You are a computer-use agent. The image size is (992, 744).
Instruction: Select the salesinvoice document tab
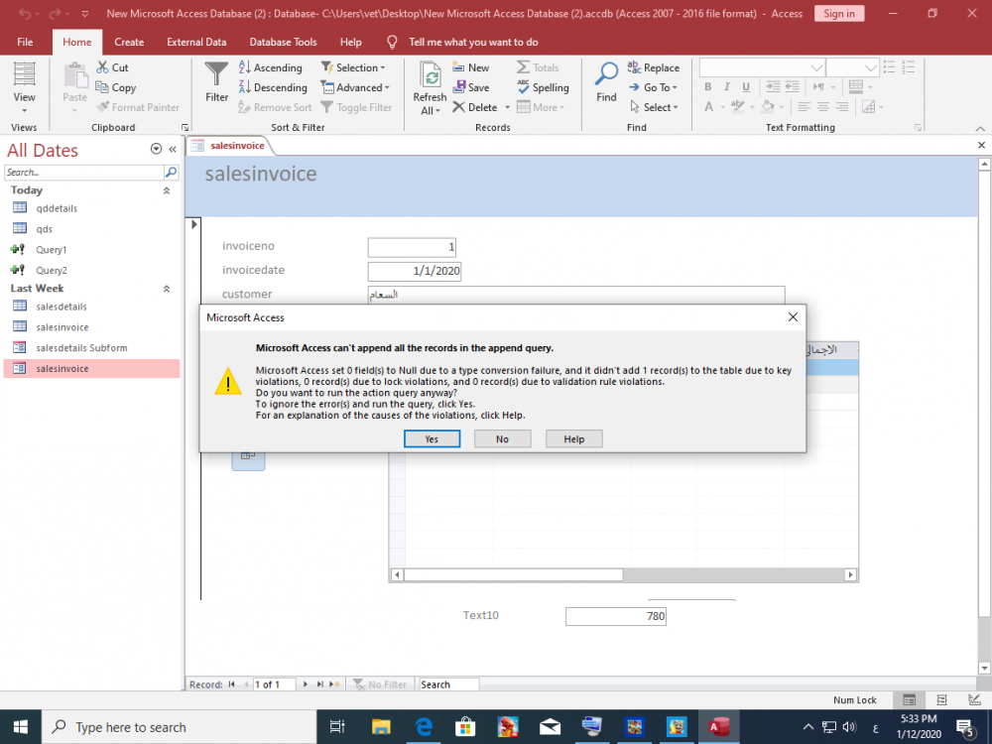229,146
